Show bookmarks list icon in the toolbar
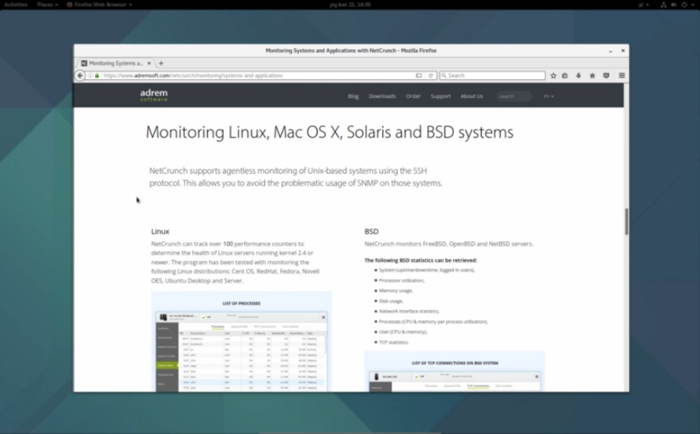 click(x=566, y=75)
